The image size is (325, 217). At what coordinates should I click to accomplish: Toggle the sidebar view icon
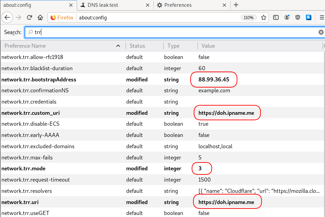click(276, 17)
